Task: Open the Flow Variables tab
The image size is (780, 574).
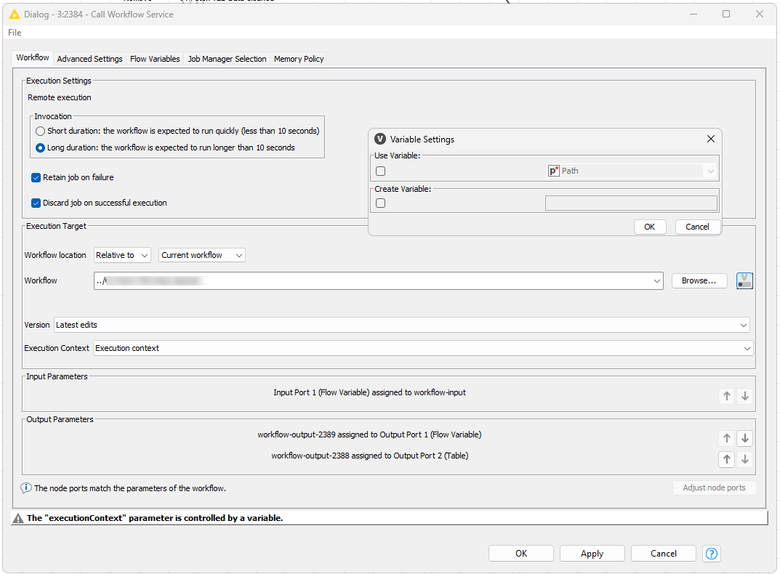Action: tap(155, 59)
